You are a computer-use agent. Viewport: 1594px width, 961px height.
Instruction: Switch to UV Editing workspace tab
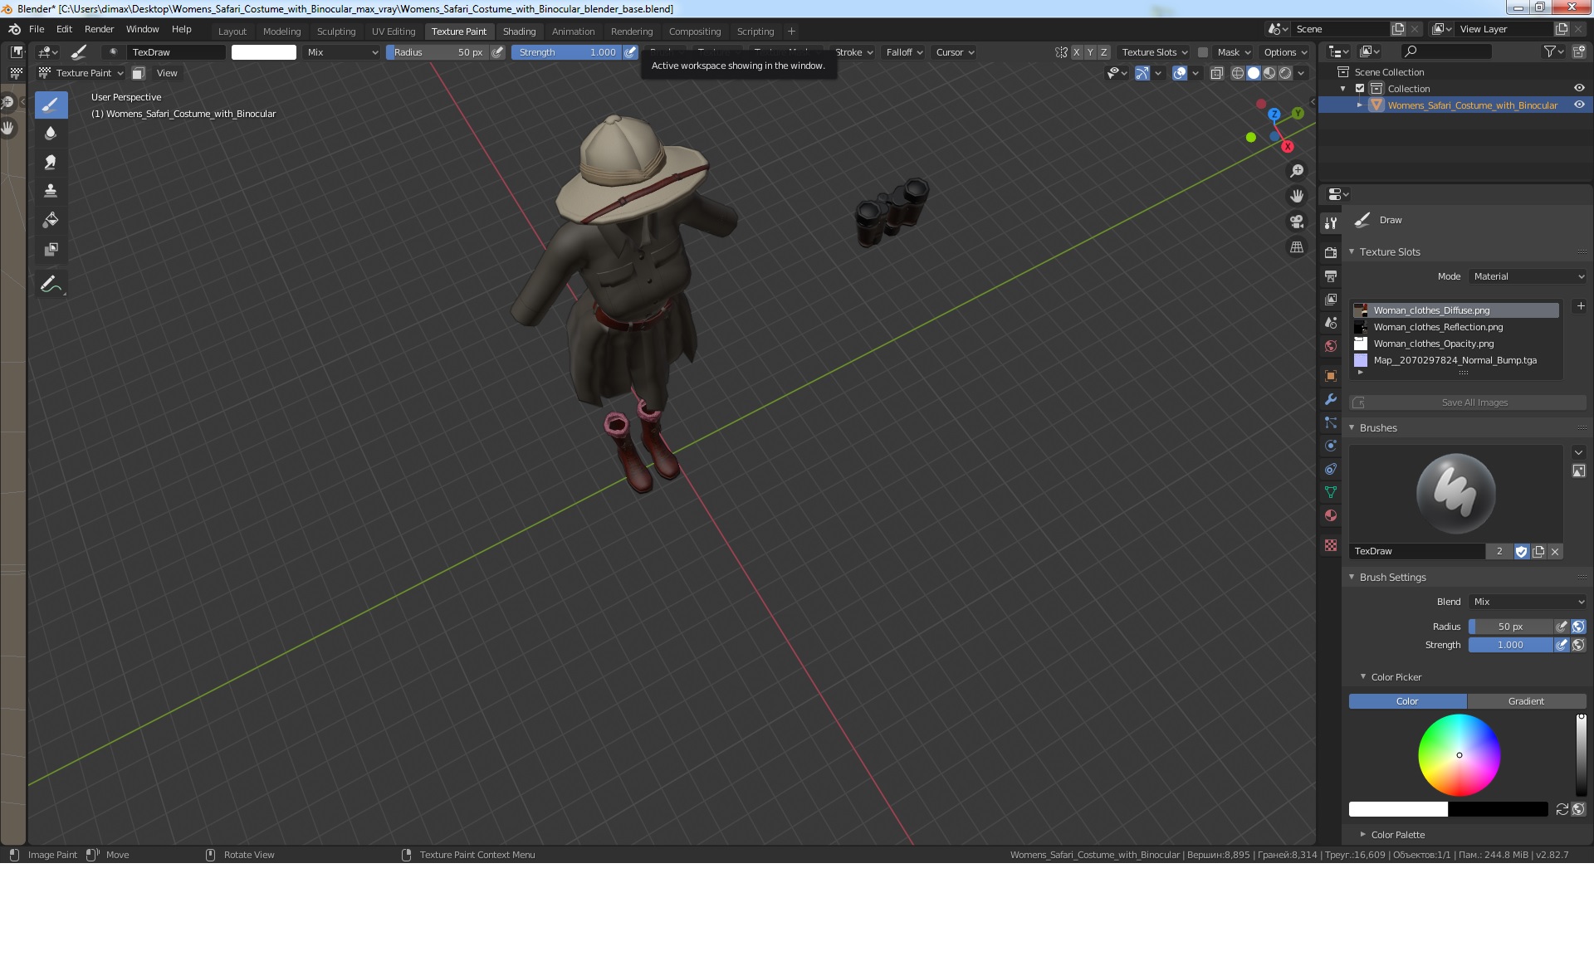[x=394, y=32]
